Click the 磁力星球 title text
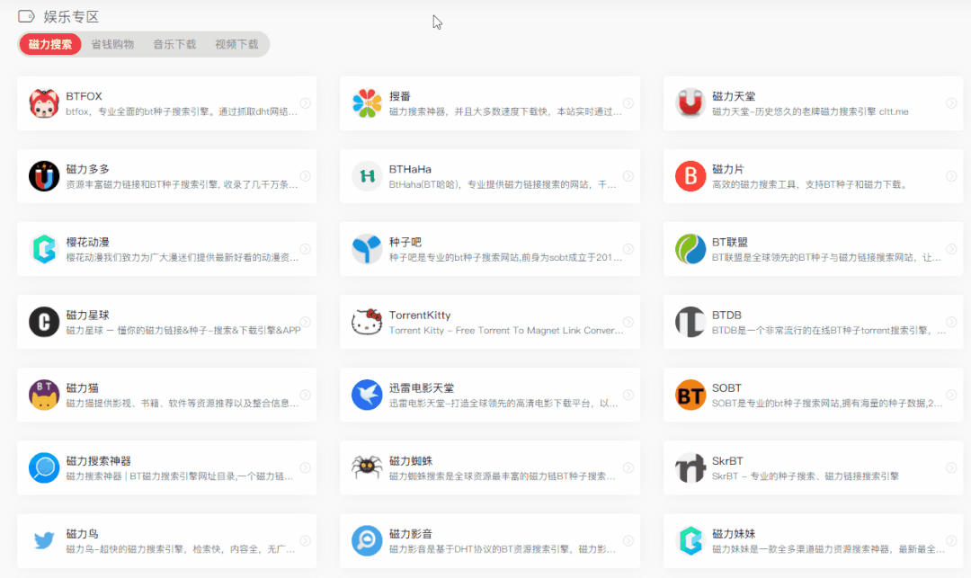 (87, 316)
